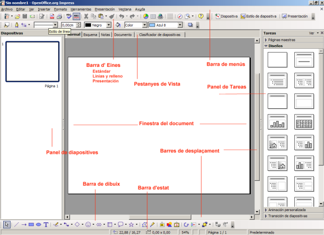Open the Herramientas menu
Image resolution: width=324 pixels, height=235 pixels.
coord(81,10)
